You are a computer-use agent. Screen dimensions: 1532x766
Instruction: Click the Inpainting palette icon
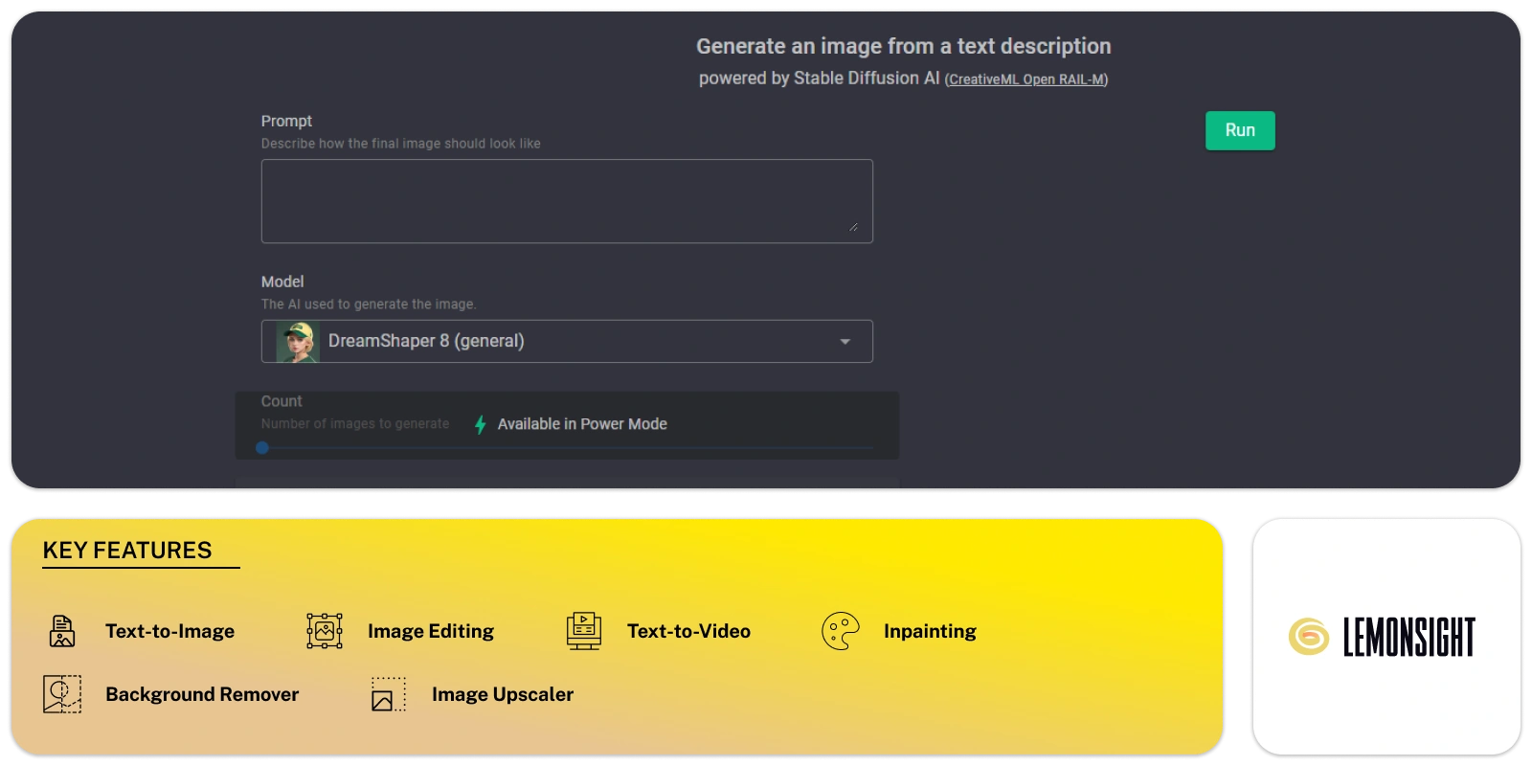point(840,631)
